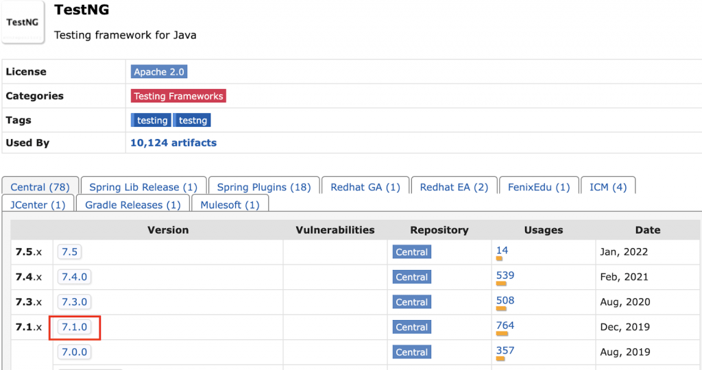Open the 764 usages link
702x370 pixels.
coord(505,325)
